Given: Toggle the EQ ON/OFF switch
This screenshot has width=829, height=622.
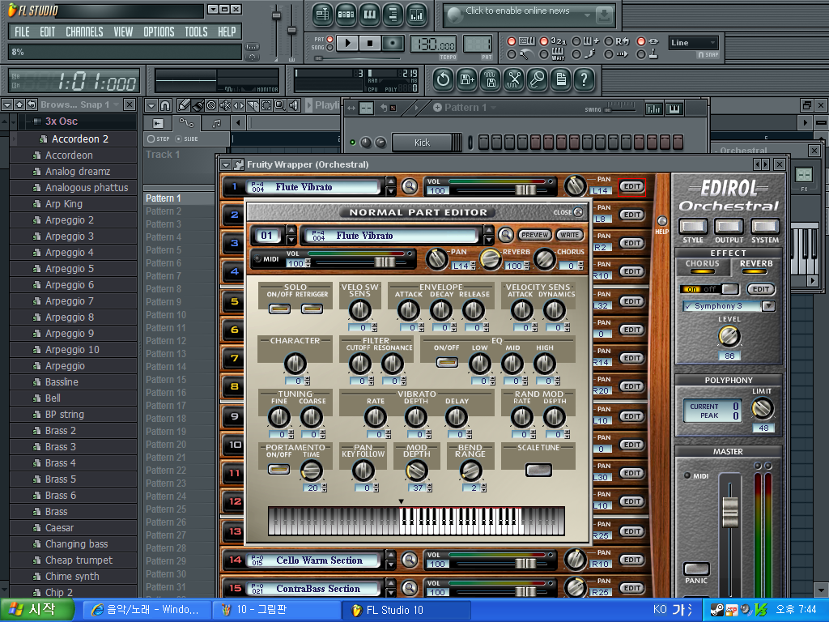Looking at the screenshot, I should tap(447, 362).
